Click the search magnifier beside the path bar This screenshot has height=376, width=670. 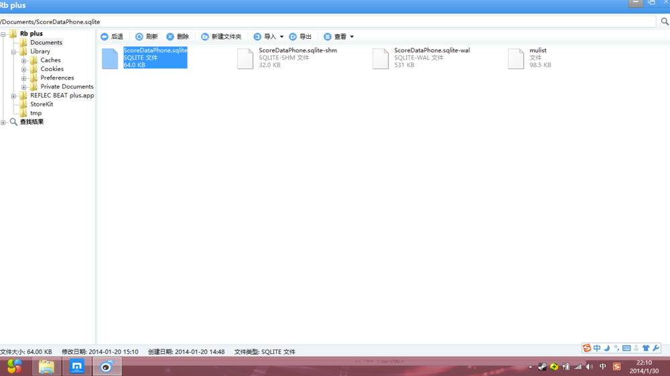[665, 21]
